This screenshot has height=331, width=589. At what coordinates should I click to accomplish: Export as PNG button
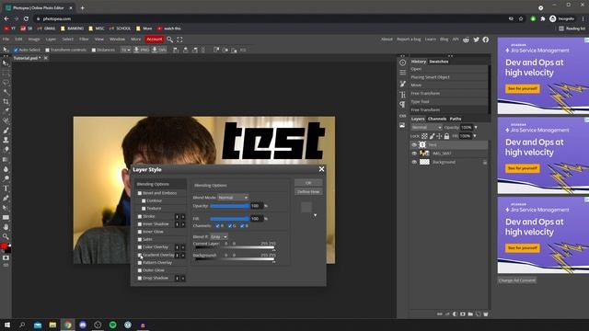click(x=142, y=50)
